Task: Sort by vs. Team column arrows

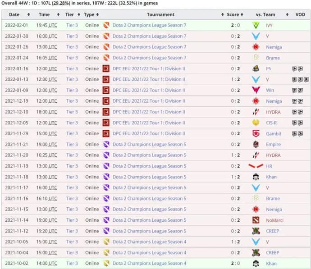Action: pos(287,14)
